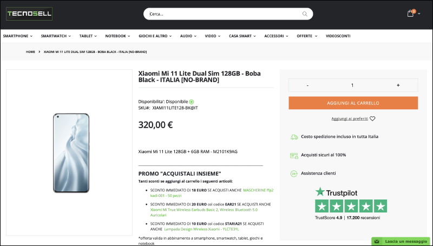Click the secure payment card icon
Screen dimensions: 433x246
tap(294, 156)
